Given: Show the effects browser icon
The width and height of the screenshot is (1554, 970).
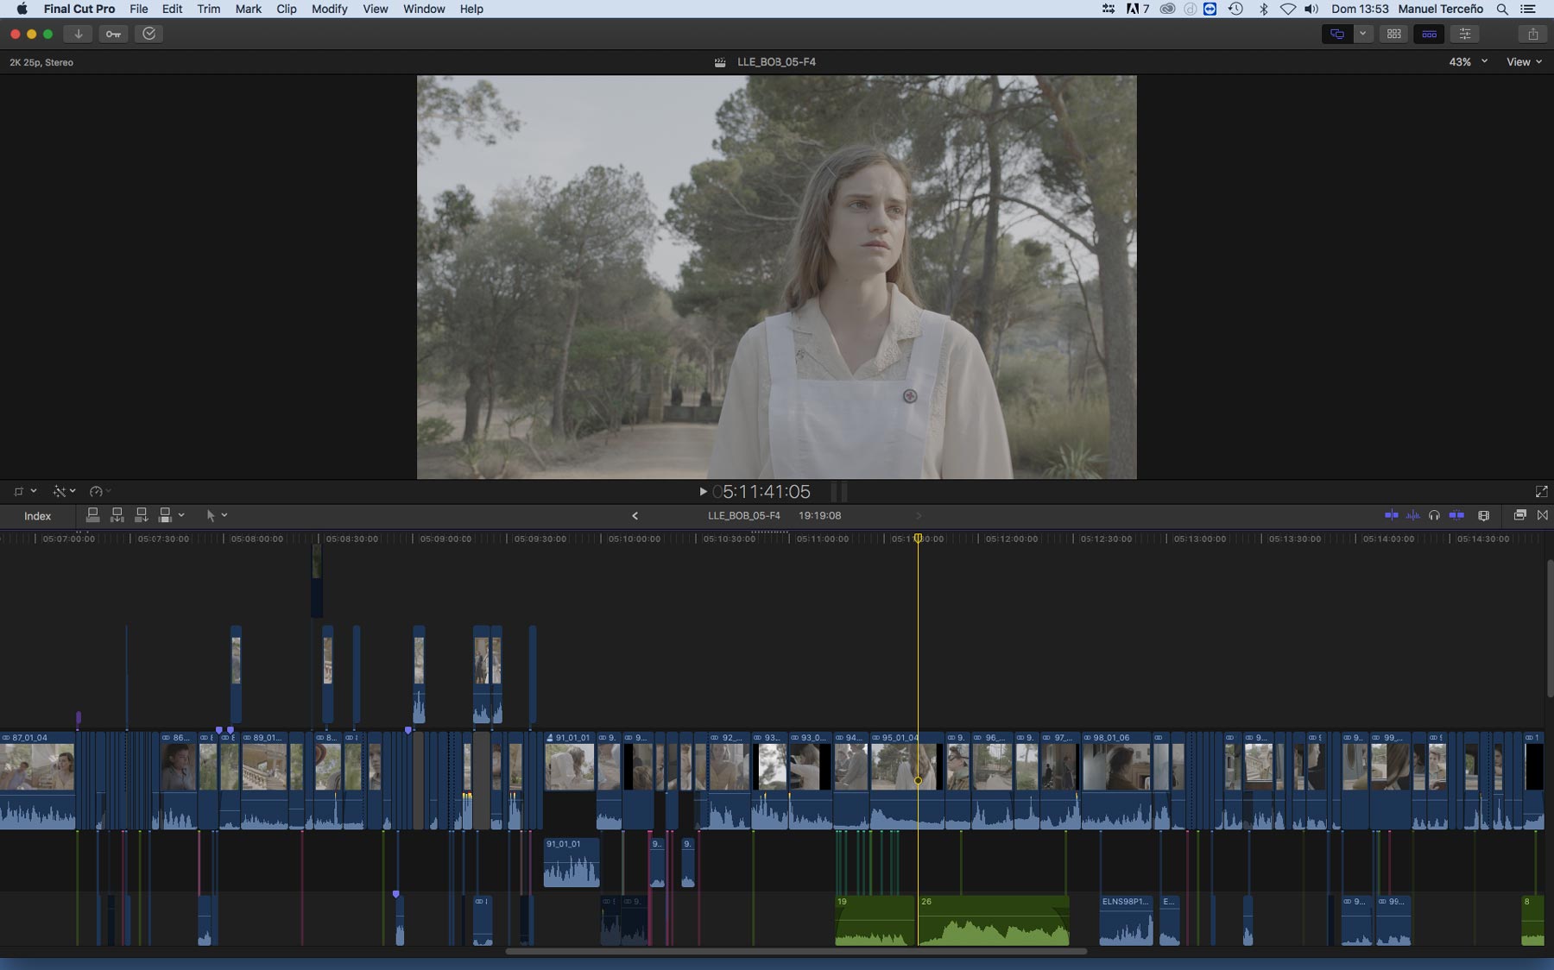Looking at the screenshot, I should click(x=1519, y=515).
